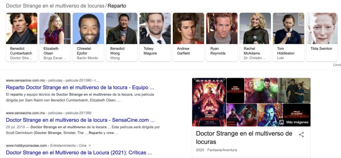The height and width of the screenshot is (158, 341).
Task: Open Tom Hiddleston cast photo
Action: [289, 28]
